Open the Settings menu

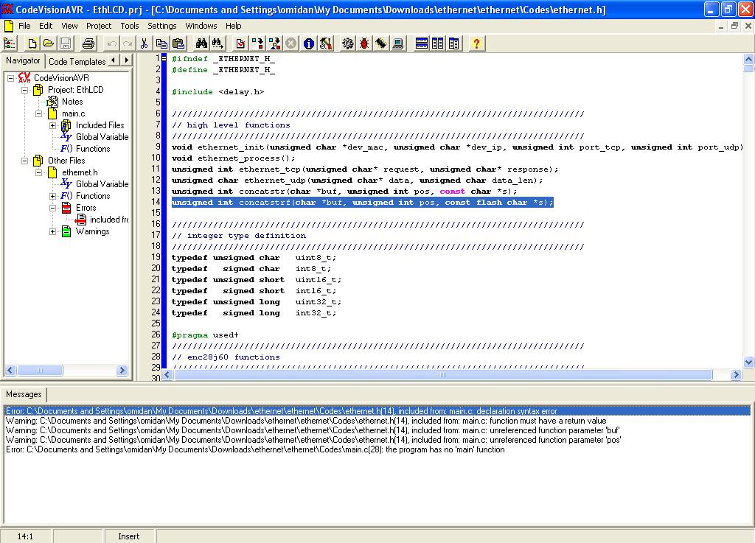click(161, 26)
